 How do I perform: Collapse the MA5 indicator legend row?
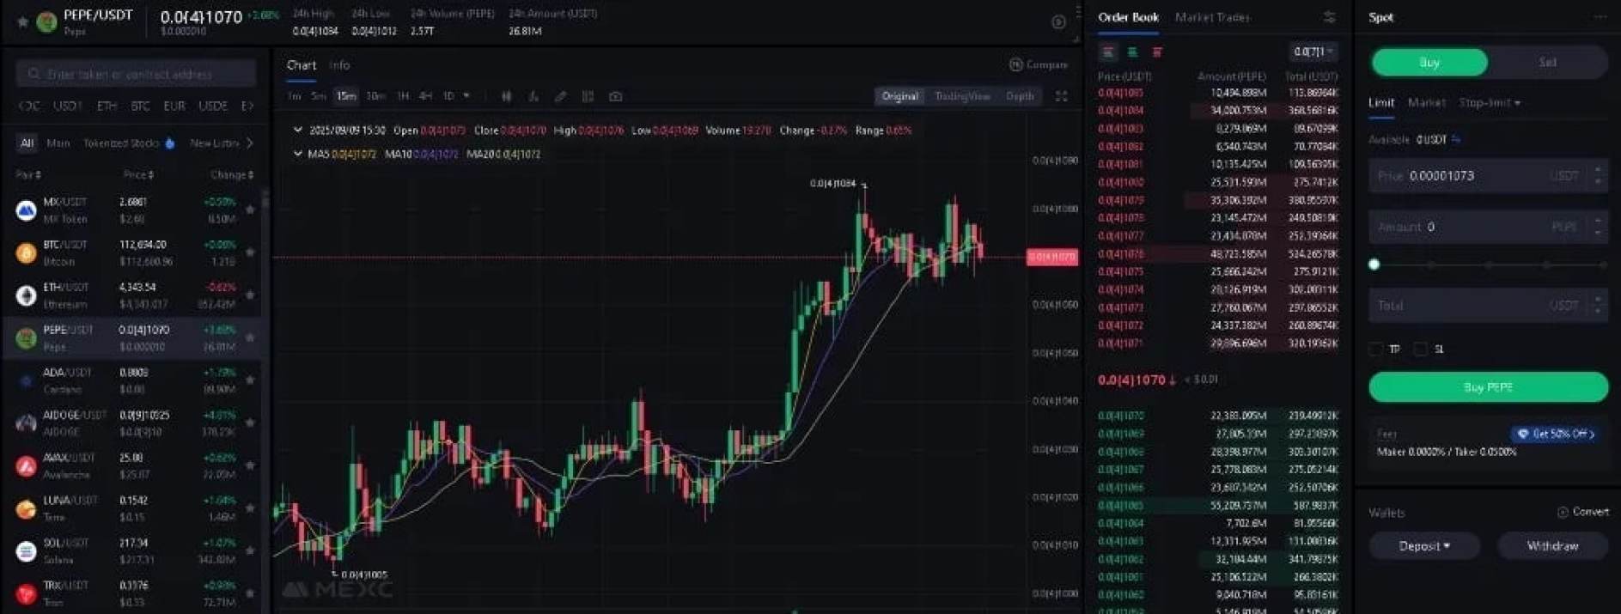[x=297, y=154]
